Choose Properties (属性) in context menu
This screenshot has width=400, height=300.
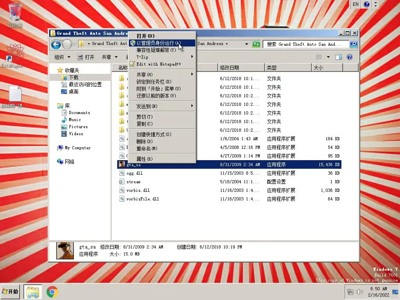tap(162, 159)
